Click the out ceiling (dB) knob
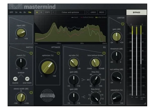152x107 pixels. tap(117, 77)
